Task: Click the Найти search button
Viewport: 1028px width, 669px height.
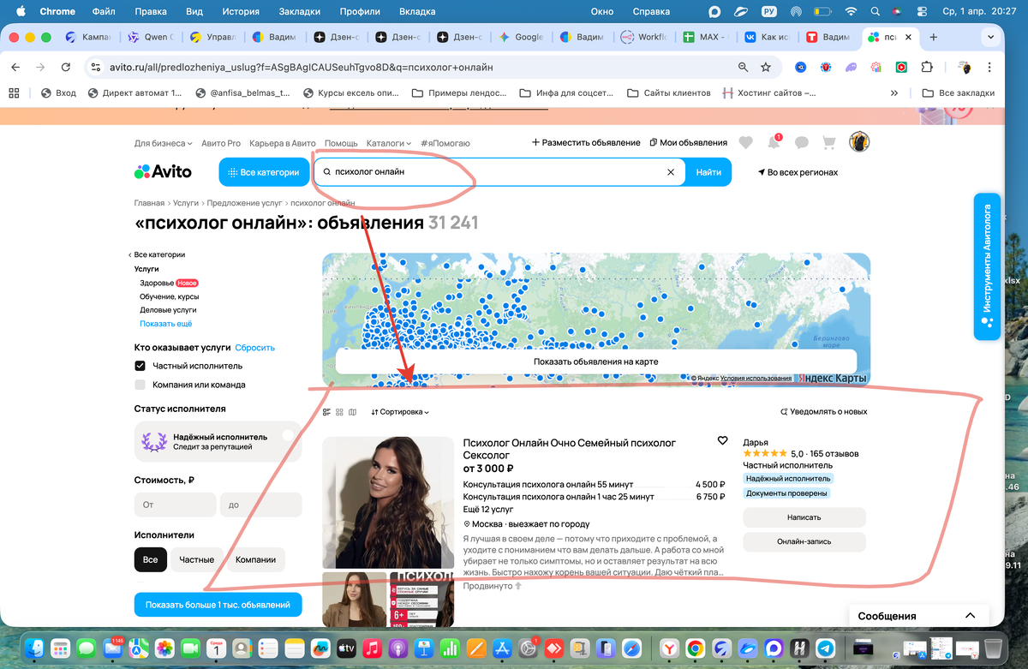Action: 708,172
